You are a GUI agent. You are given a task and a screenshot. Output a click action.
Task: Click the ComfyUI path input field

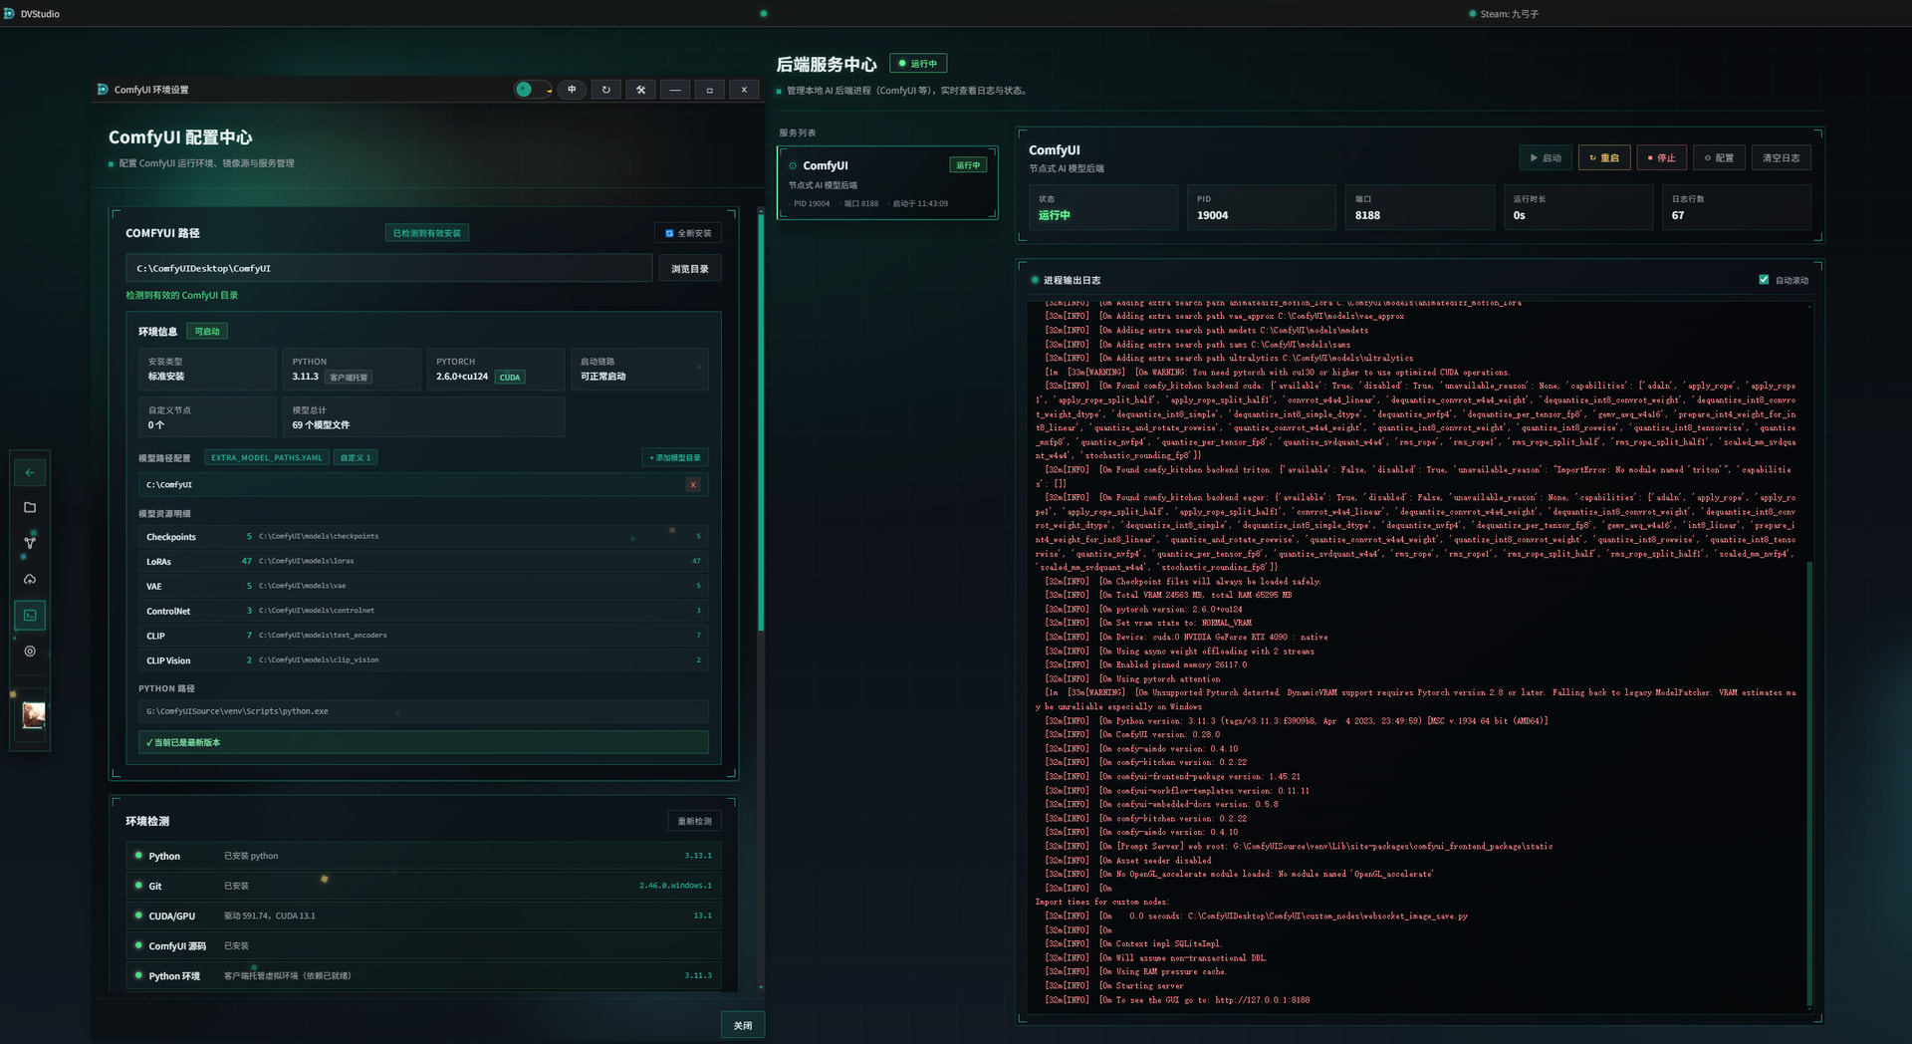tap(389, 269)
